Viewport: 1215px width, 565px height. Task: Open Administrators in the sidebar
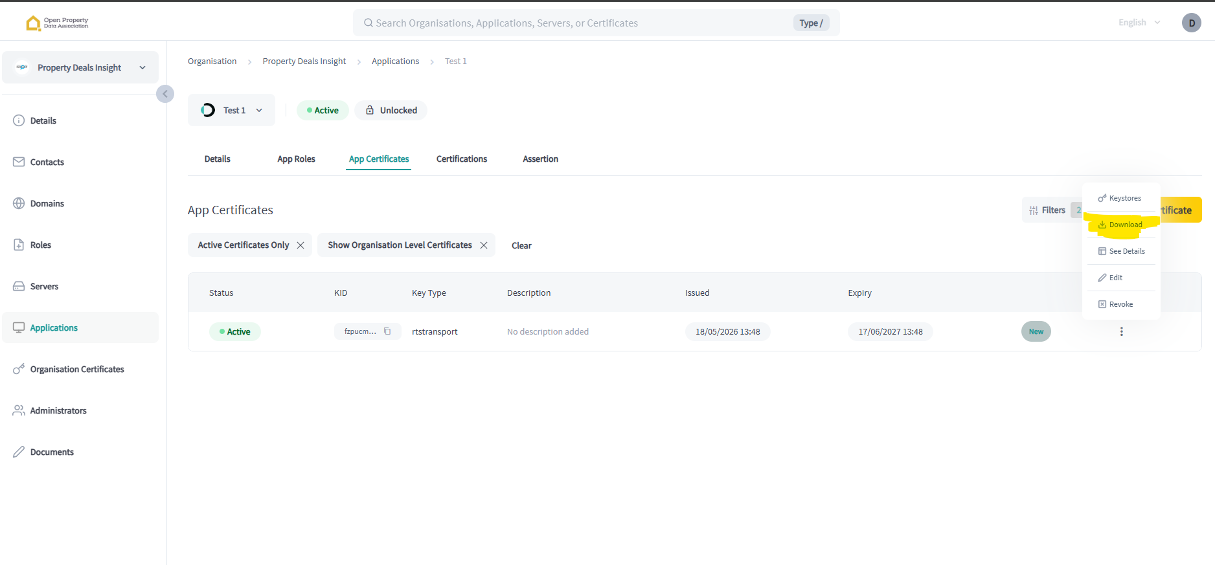click(80, 410)
